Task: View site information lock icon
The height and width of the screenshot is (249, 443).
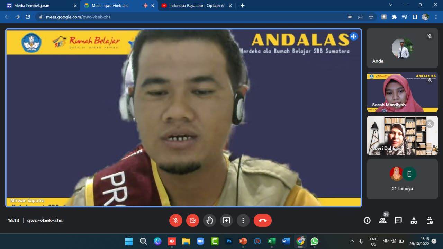Action: pos(41,17)
